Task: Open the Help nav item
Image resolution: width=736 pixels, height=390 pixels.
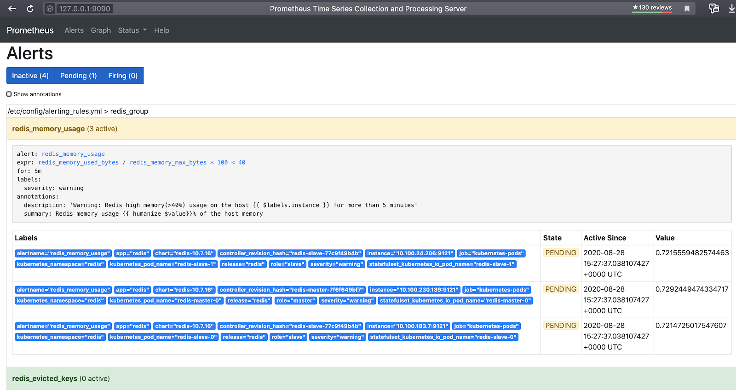Action: click(x=161, y=30)
